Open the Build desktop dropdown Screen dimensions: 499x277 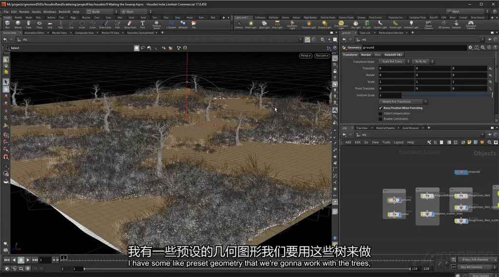pos(102,12)
